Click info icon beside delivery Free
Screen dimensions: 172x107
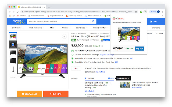[x=110, y=83]
